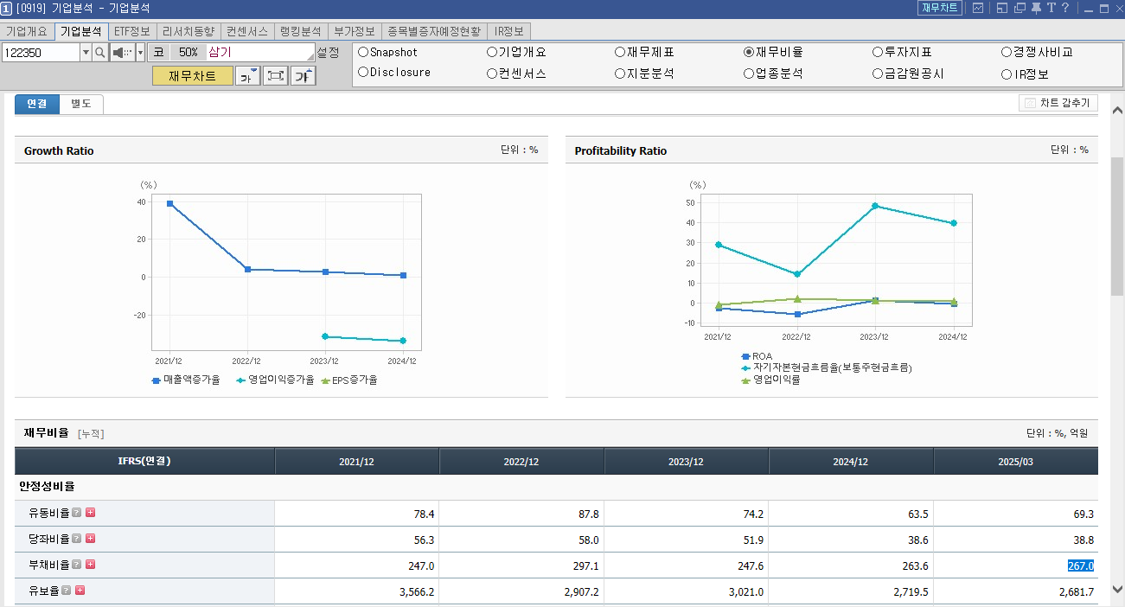The height and width of the screenshot is (607, 1125).
Task: Open the 종목별증자예정현황 tab
Action: point(434,31)
